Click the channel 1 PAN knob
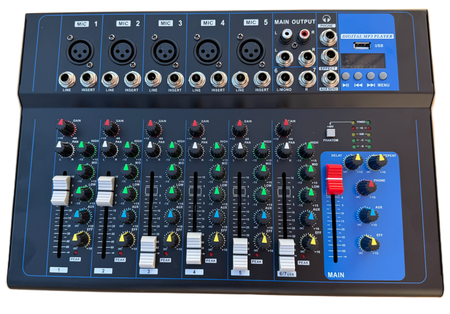This screenshot has width=450, height=314. tap(64, 149)
